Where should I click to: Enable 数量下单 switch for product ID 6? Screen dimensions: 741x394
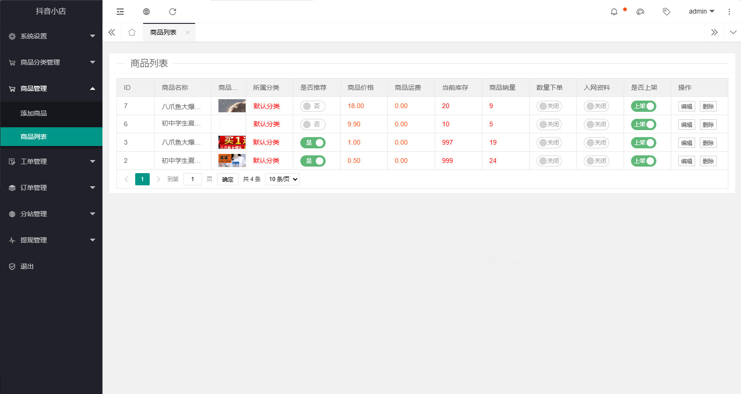(x=549, y=124)
